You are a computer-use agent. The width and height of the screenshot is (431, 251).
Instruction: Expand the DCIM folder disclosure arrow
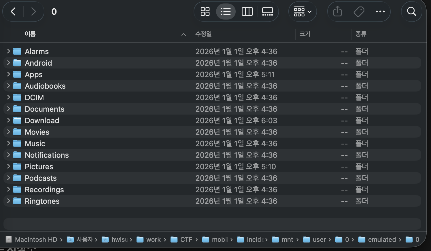pyautogui.click(x=8, y=97)
